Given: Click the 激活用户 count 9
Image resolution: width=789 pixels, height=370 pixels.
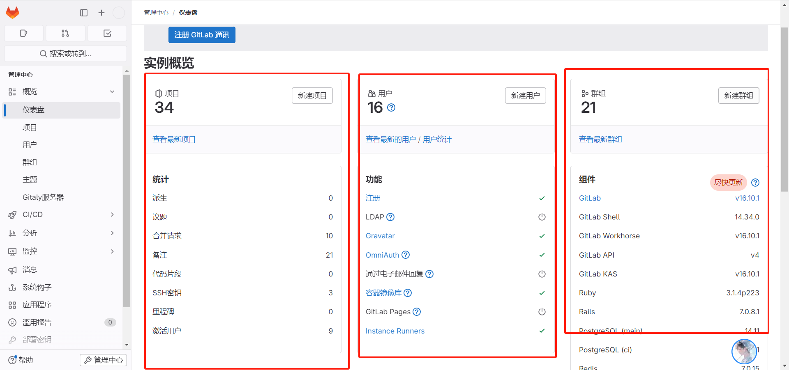Looking at the screenshot, I should [x=331, y=331].
